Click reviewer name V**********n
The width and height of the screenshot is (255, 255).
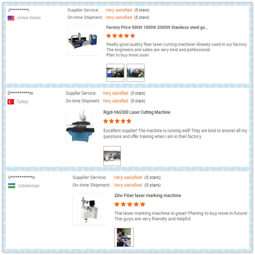coord(21,177)
